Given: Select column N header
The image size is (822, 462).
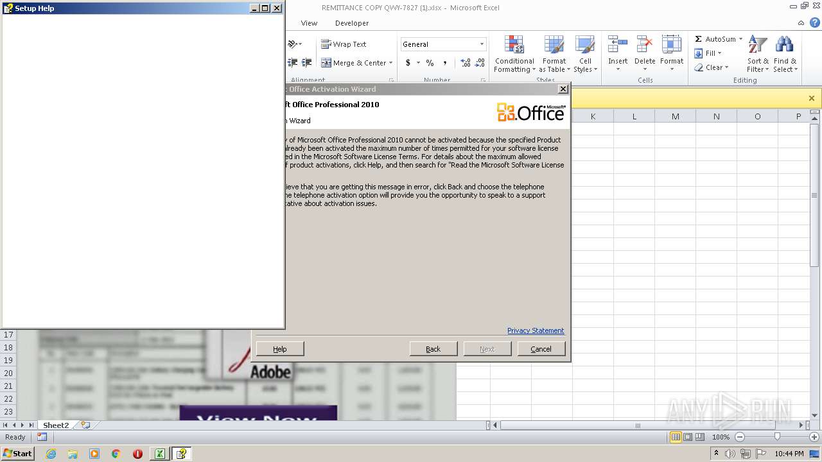Looking at the screenshot, I should coord(716,116).
